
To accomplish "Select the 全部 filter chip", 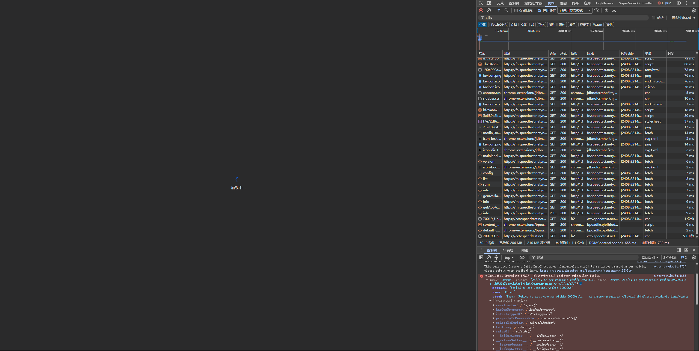I will [x=482, y=25].
